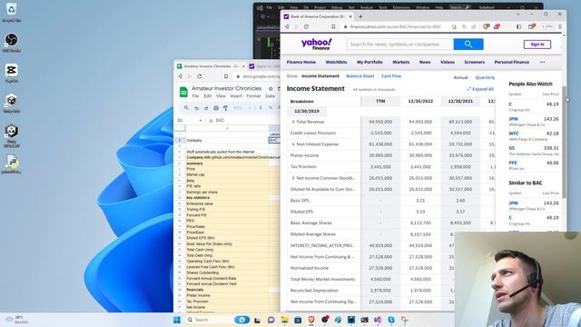This screenshot has width=581, height=327.
Task: Click TTM column header in Income Statement
Action: click(x=380, y=101)
